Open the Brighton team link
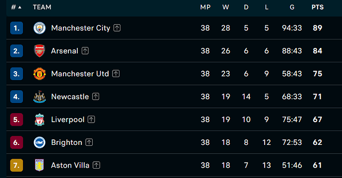This screenshot has height=178, width=342. pyautogui.click(x=66, y=142)
